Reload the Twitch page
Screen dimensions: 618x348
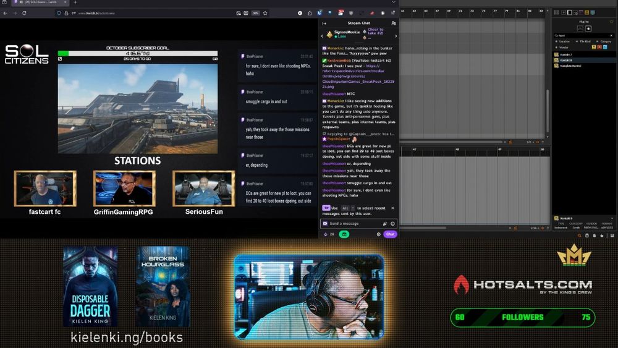click(24, 13)
